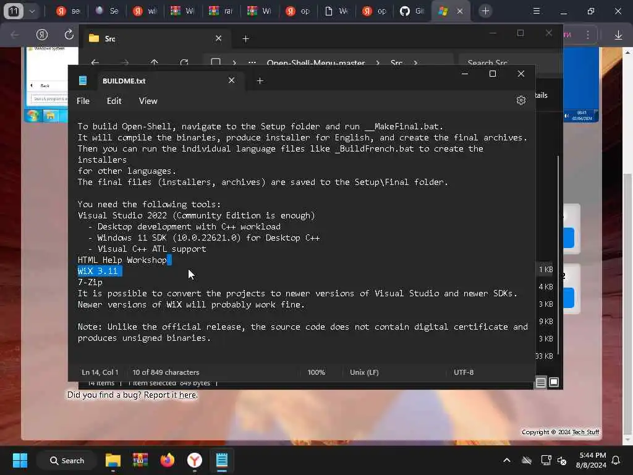The image size is (633, 475).
Task: Open browser downloads
Action: 618,35
